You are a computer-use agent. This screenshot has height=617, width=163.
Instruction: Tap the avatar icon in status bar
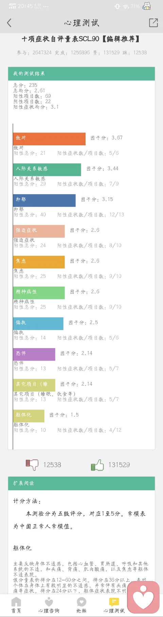[147, 6]
